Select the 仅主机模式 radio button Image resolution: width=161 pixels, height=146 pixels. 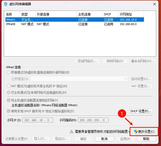[9, 93]
